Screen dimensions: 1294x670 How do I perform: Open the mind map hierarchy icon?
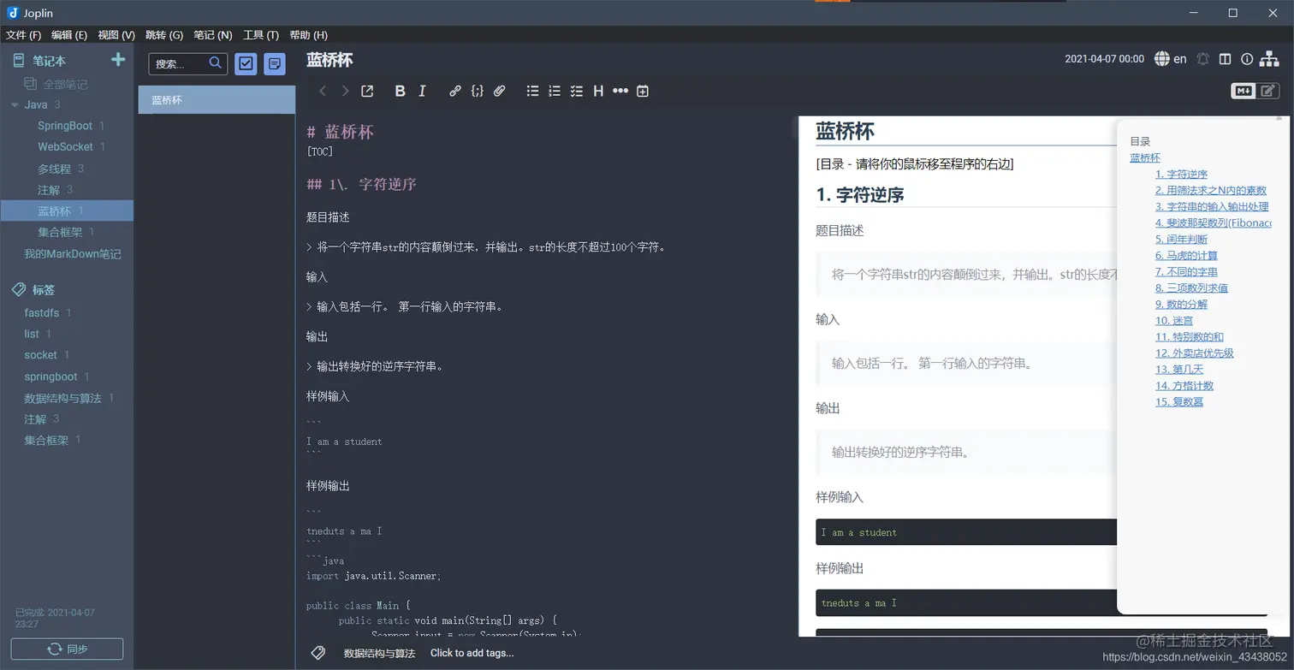[x=1269, y=59]
